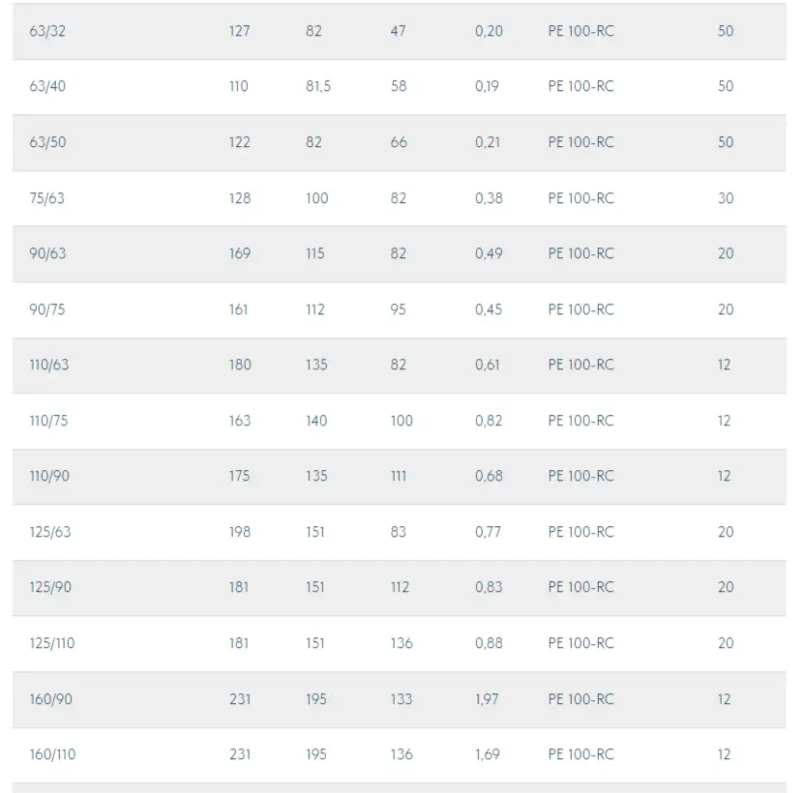Click the 160/90 dimension cell
This screenshot has height=793, width=804.
pos(50,699)
